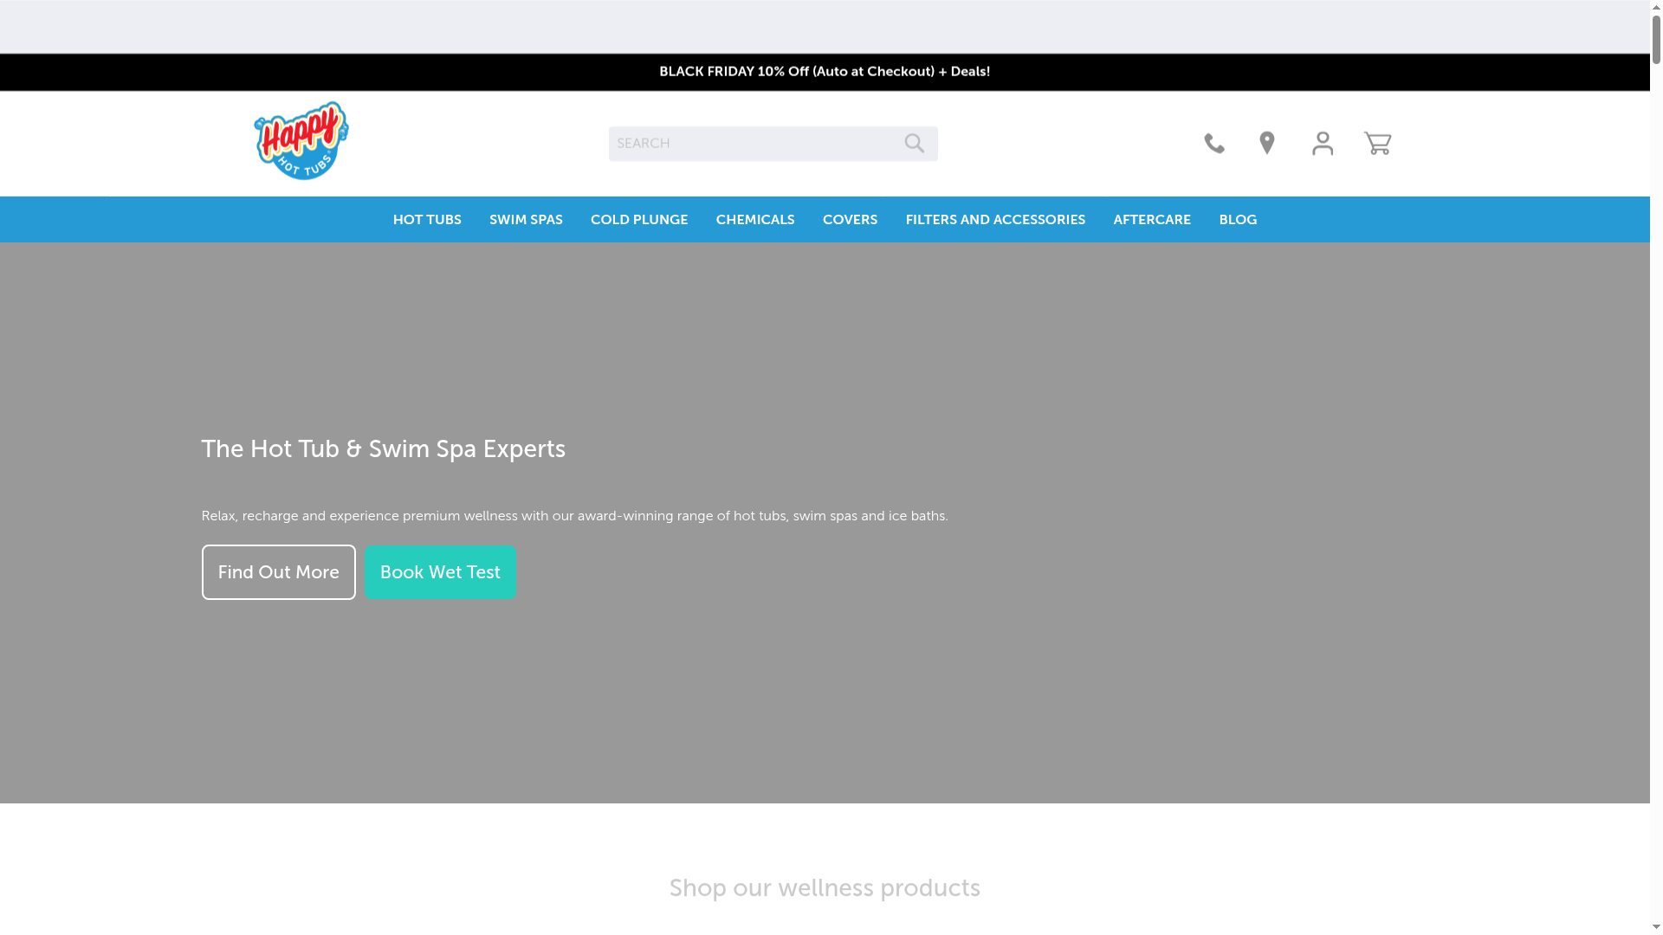Open the phone contact icon
The width and height of the screenshot is (1663, 935).
point(1214,144)
